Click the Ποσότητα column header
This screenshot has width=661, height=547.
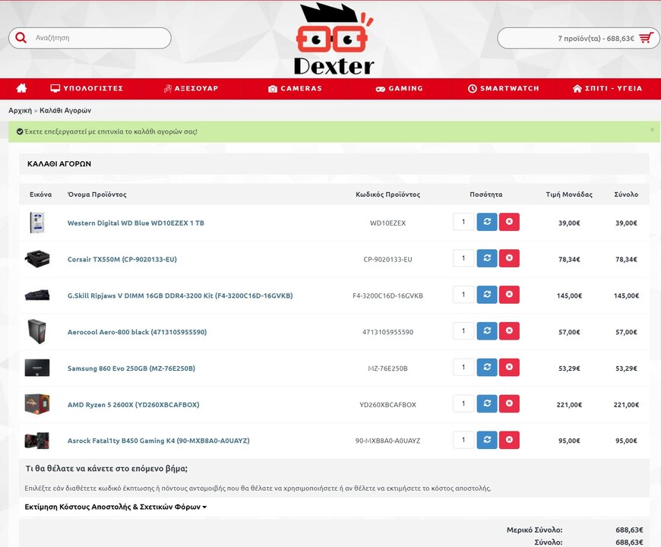(x=486, y=194)
